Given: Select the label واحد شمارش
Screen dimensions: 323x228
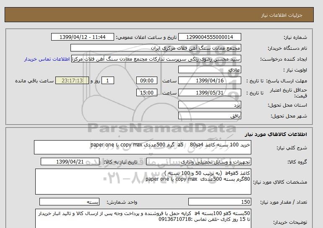Looking at the screenshot, I should coord(122,202).
